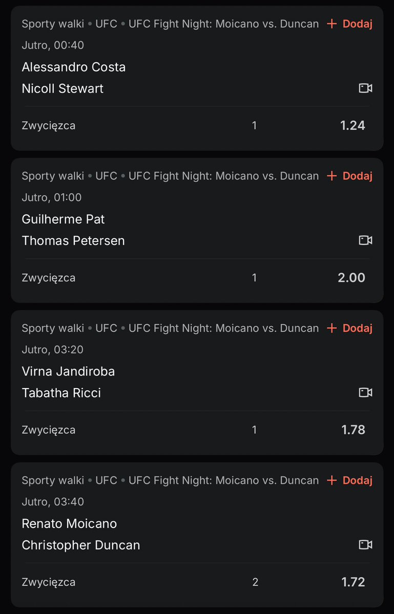Image resolution: width=394 pixels, height=614 pixels.
Task: Tap camera icon beside Tabatha Ricci
Action: 365,392
